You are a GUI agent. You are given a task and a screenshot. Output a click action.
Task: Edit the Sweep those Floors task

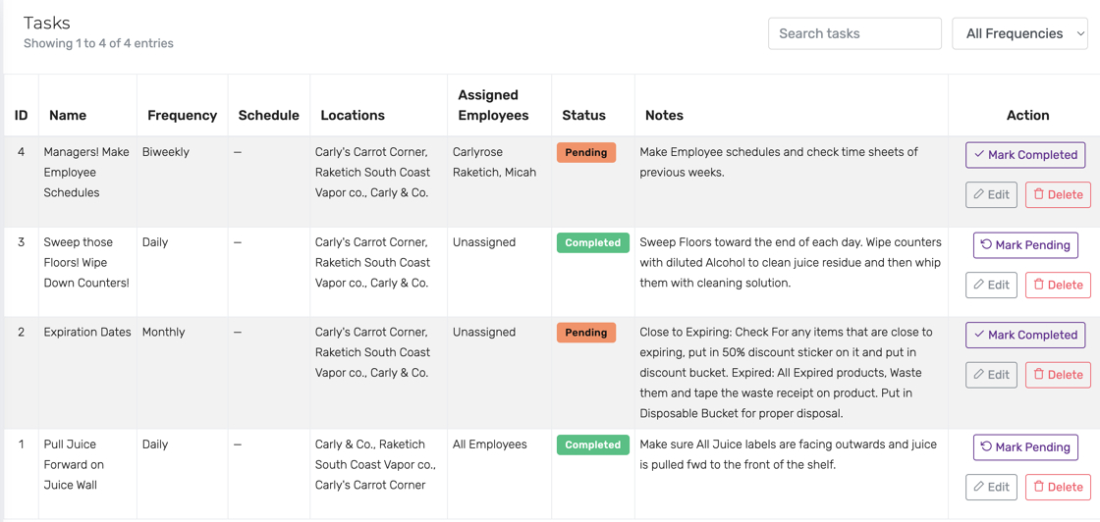click(x=991, y=285)
